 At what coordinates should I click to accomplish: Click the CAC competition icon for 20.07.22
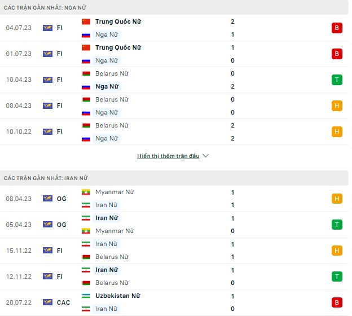tap(47, 302)
